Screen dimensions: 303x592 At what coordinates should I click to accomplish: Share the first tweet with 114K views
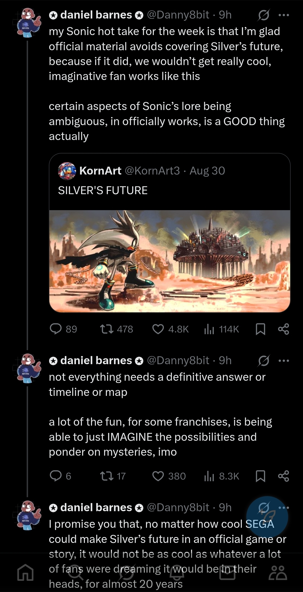point(283,329)
